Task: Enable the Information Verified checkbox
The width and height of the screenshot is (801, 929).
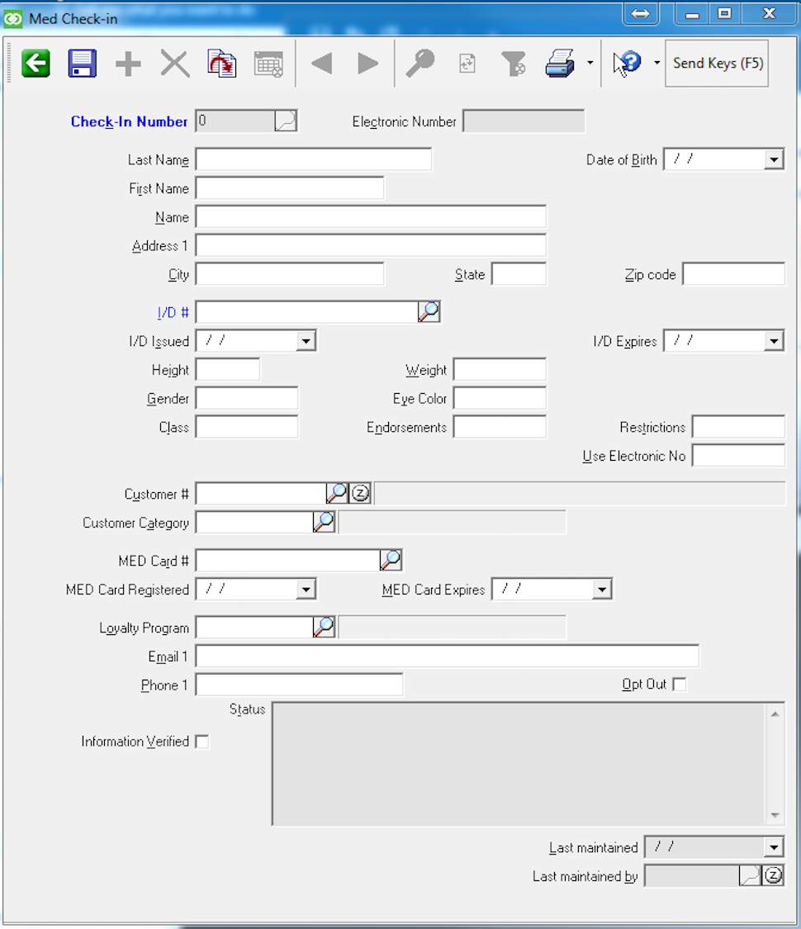Action: pos(202,742)
